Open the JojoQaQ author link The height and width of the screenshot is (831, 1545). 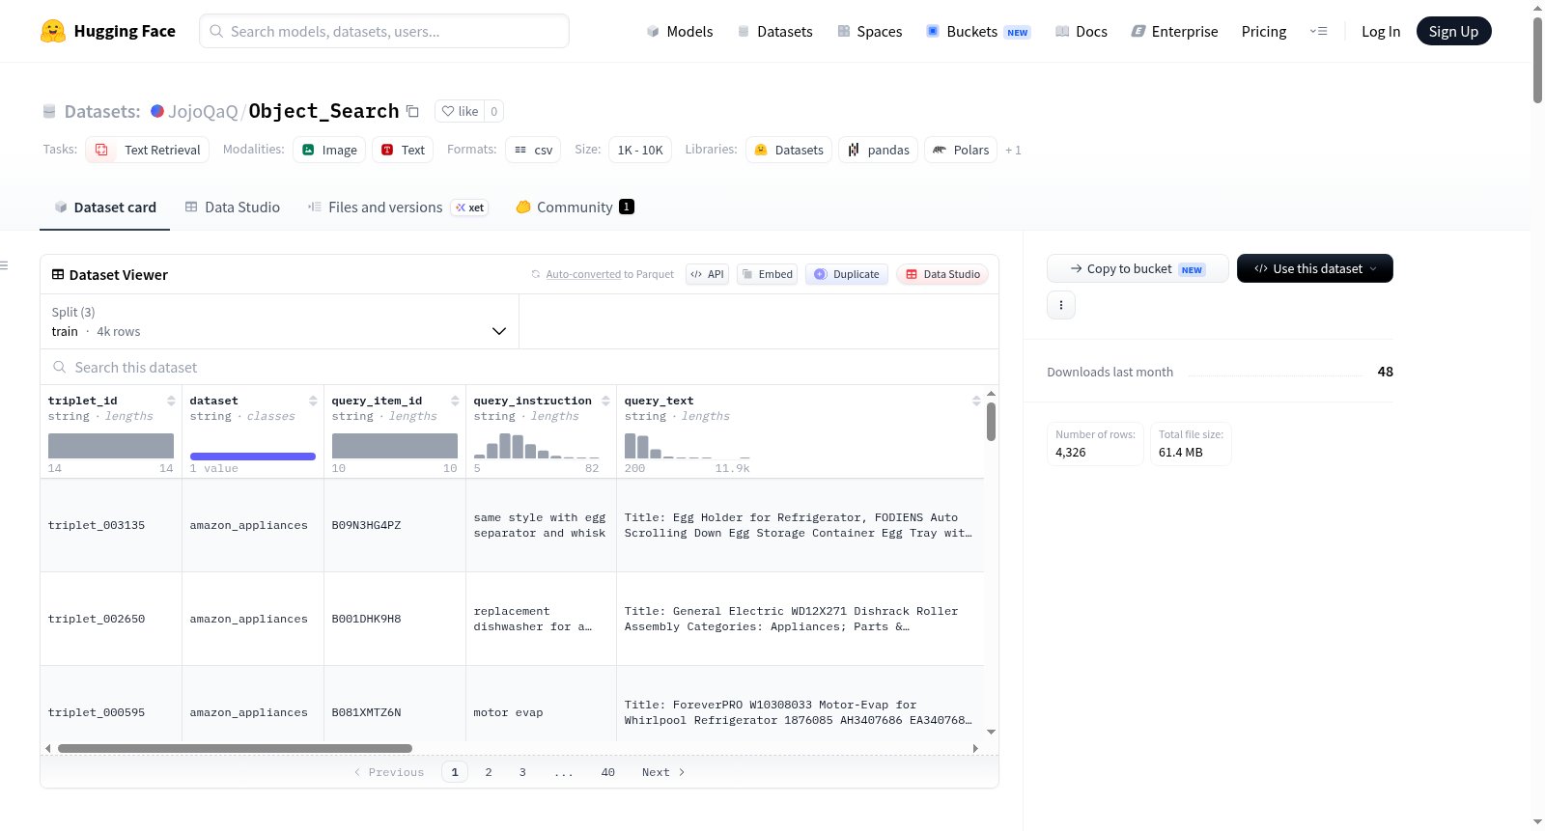click(203, 111)
